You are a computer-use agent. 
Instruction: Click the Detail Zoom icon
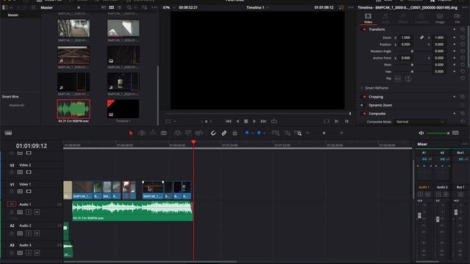[x=287, y=133]
